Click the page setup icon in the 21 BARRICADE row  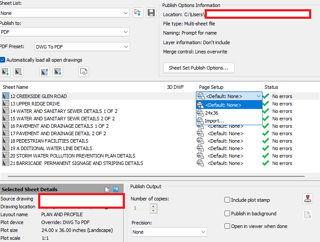tap(200, 163)
